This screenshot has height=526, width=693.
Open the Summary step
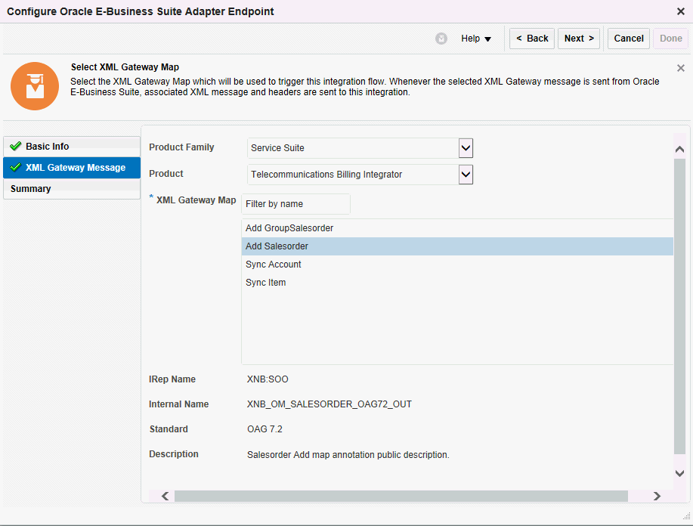31,189
